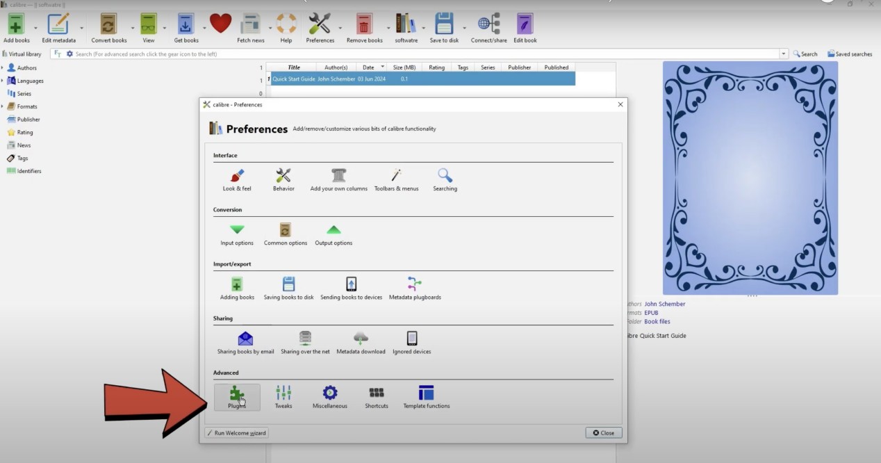Open Help from the toolbar
Image resolution: width=881 pixels, height=463 pixels.
point(286,28)
